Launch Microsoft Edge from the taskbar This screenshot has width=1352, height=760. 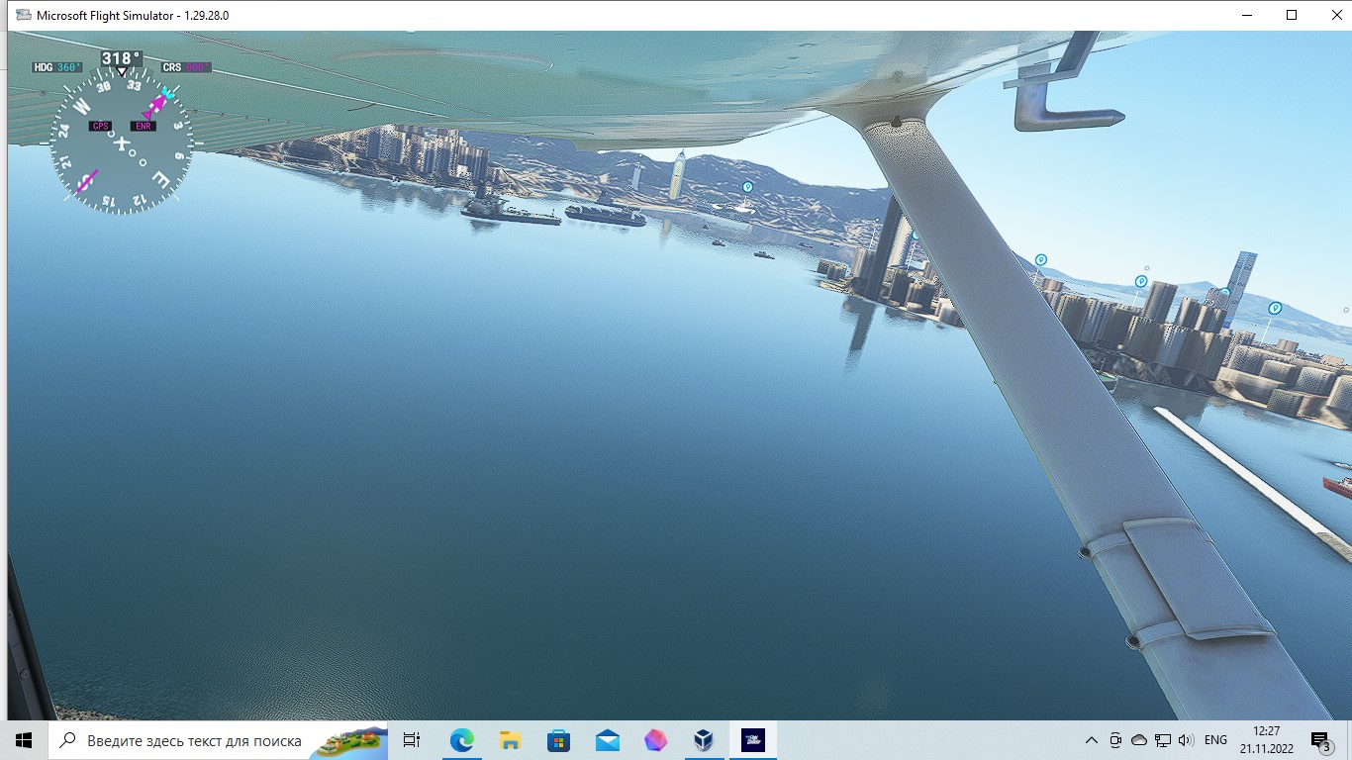coord(461,740)
